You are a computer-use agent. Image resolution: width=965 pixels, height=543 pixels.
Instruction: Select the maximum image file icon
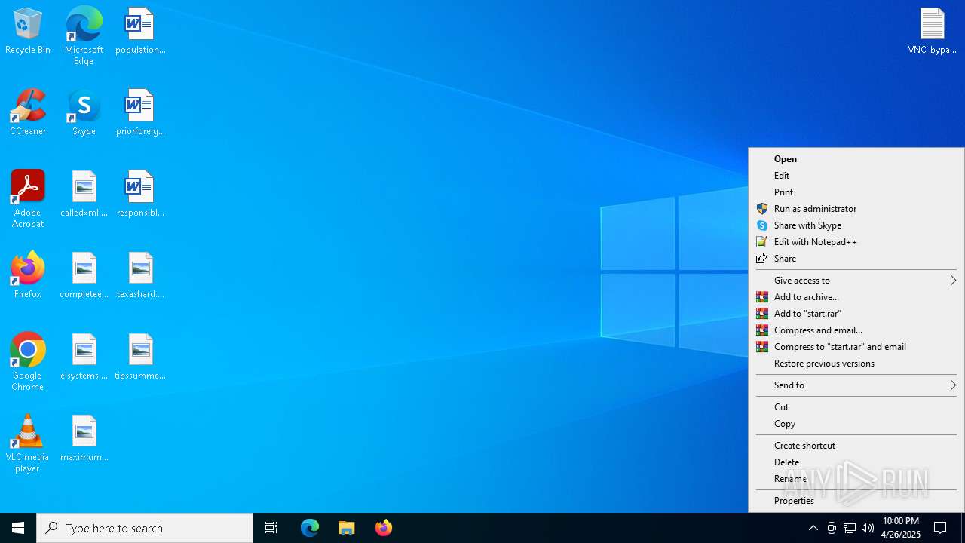pos(84,439)
